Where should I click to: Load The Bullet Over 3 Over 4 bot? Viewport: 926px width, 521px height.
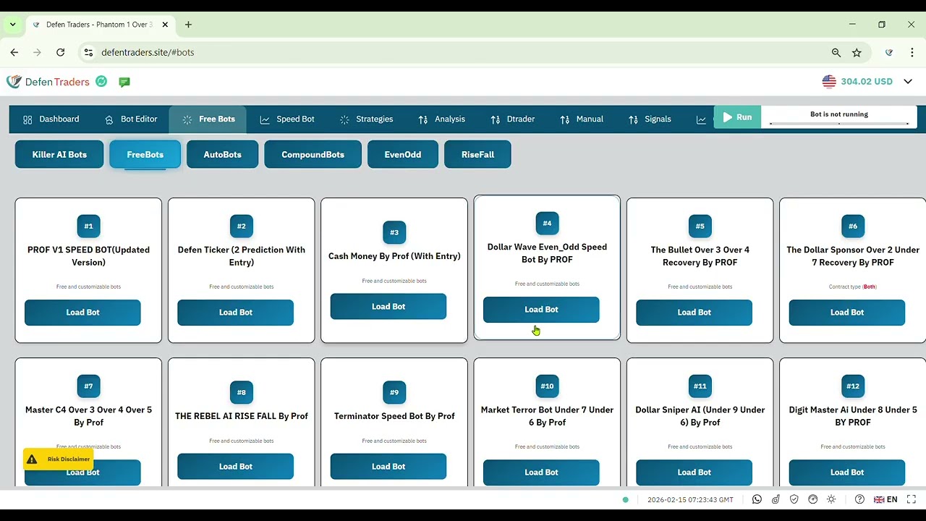point(694,313)
